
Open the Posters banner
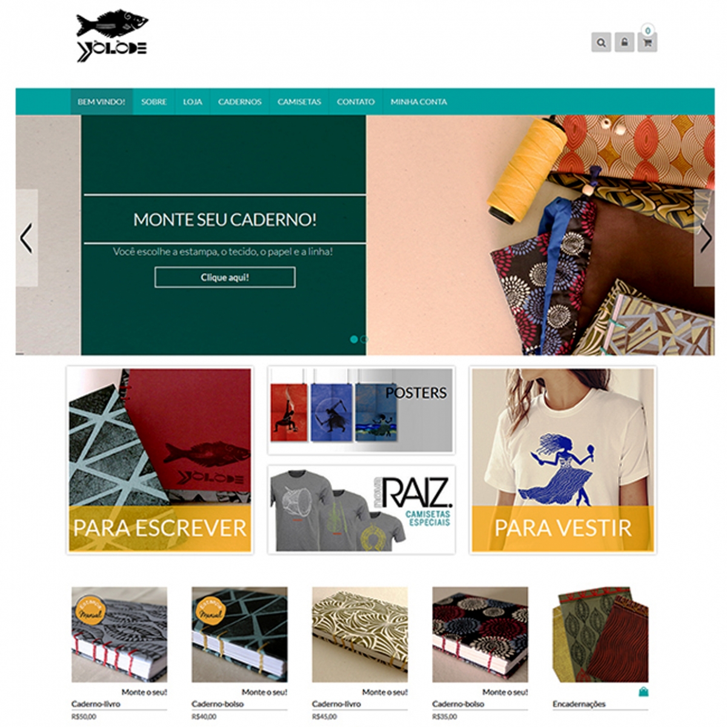click(x=361, y=410)
